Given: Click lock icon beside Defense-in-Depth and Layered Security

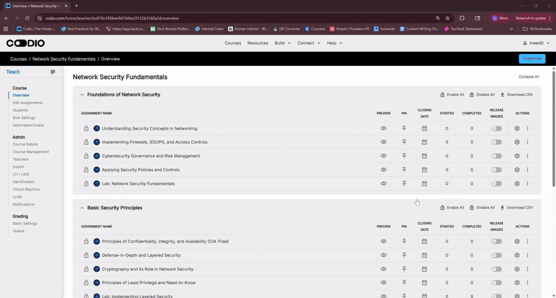Looking at the screenshot, I should 86,255.
